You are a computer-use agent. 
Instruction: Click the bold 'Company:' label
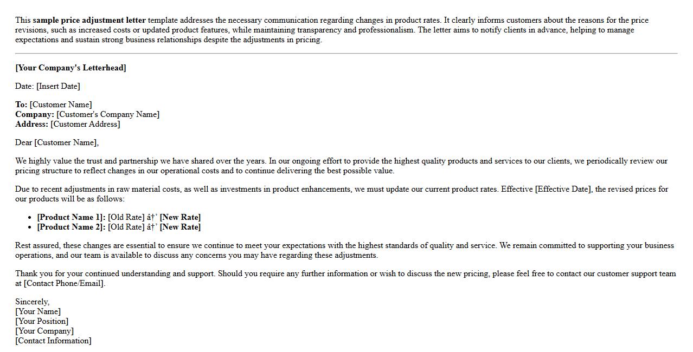tap(35, 114)
